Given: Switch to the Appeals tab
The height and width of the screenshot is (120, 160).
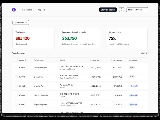Looking at the screenshot, I should point(41,10).
